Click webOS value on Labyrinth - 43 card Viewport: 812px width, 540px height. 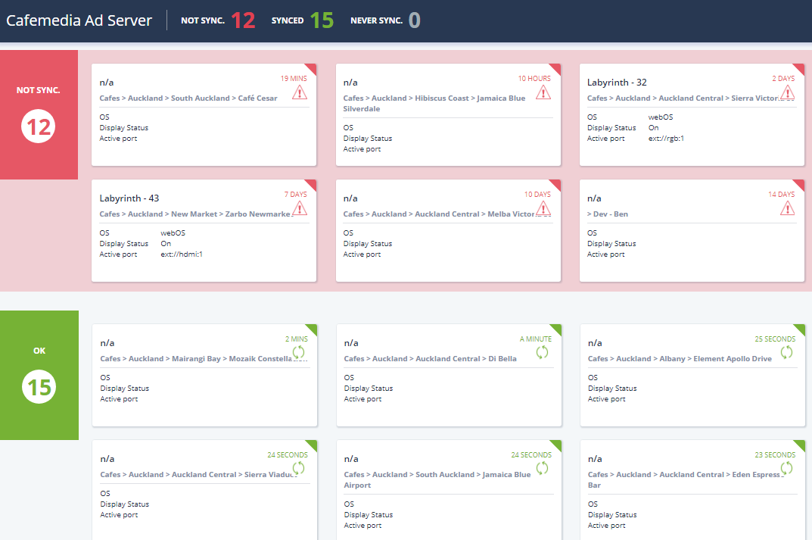173,233
